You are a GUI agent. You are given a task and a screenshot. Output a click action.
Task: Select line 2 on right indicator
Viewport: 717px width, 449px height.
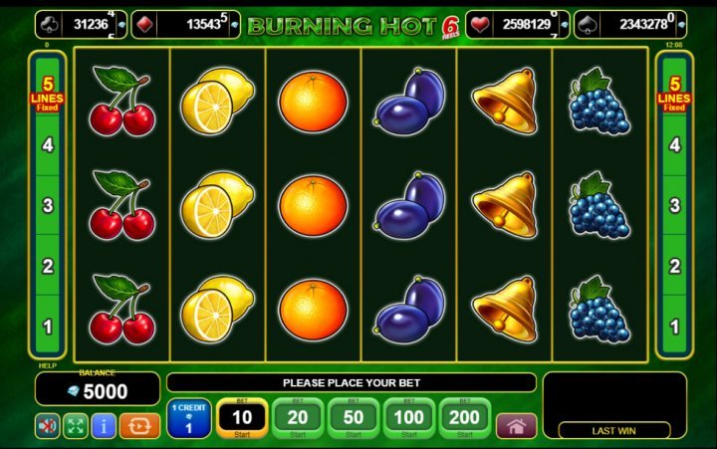click(674, 266)
